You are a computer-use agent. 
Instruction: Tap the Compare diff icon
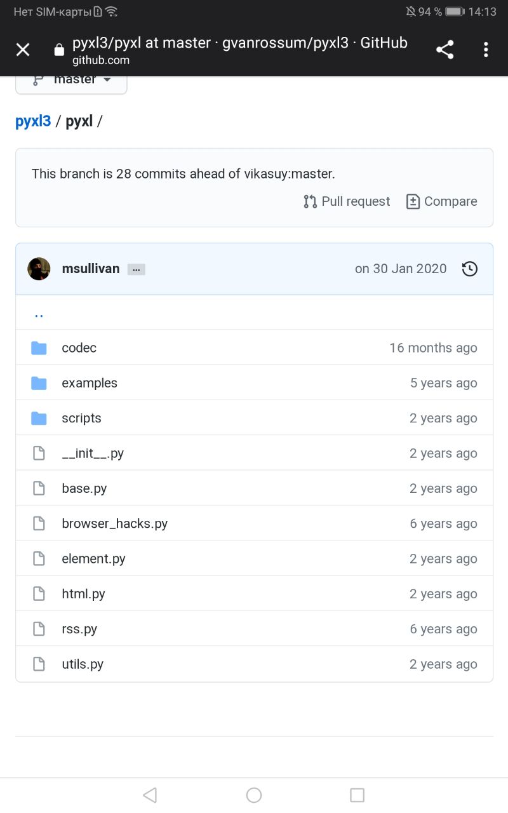(x=413, y=201)
